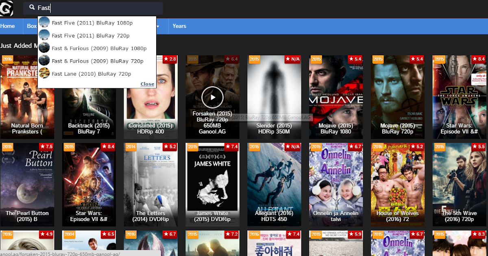488x256 pixels.
Task: Click the Just Added heading text
Action: [x=19, y=46]
